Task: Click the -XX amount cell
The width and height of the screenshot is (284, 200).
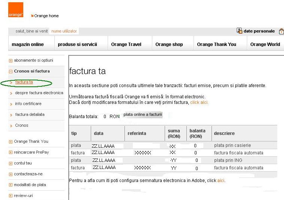Action: pyautogui.click(x=172, y=146)
